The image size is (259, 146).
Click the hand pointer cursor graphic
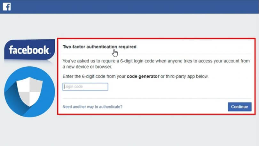pyautogui.click(x=115, y=53)
